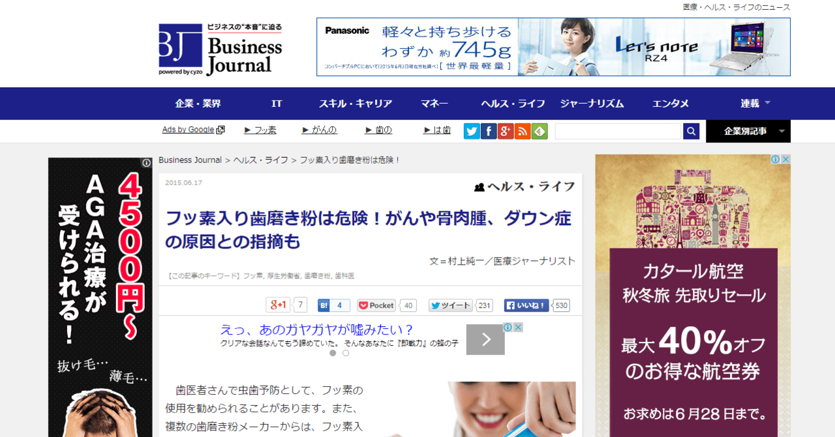Open the green Feedly icon
Screen dimensions: 835x437
(539, 131)
